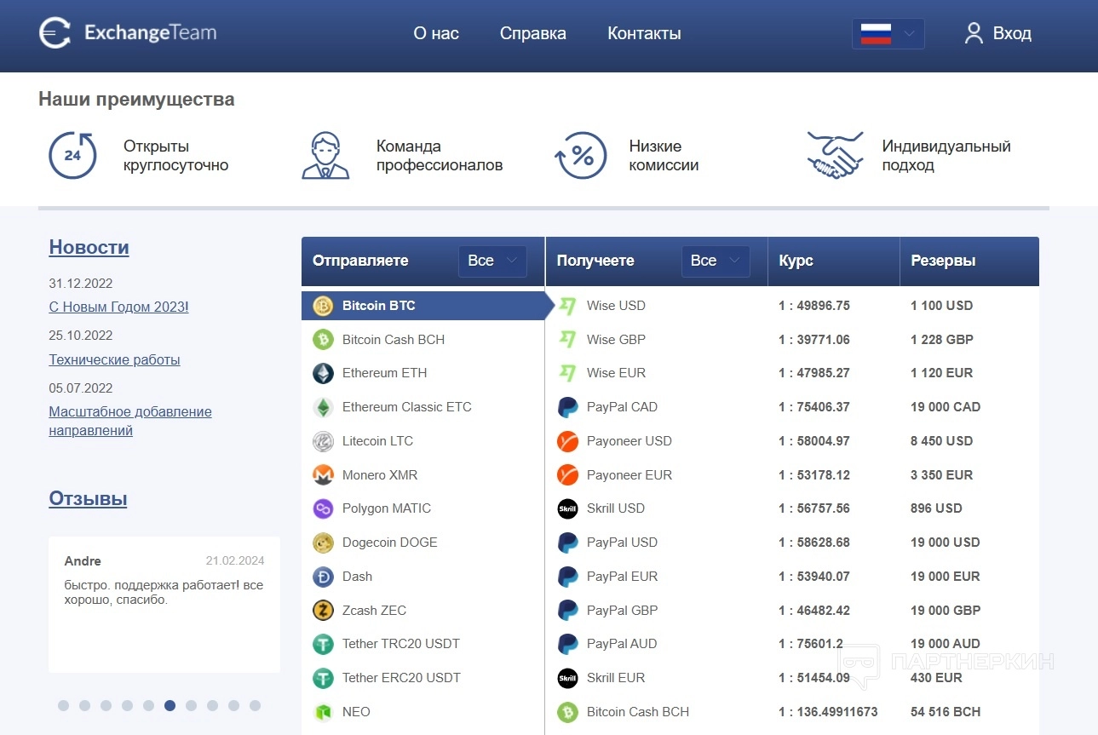This screenshot has width=1098, height=735.
Task: Choose the Tether TRC20 USDT icon
Action: [323, 644]
